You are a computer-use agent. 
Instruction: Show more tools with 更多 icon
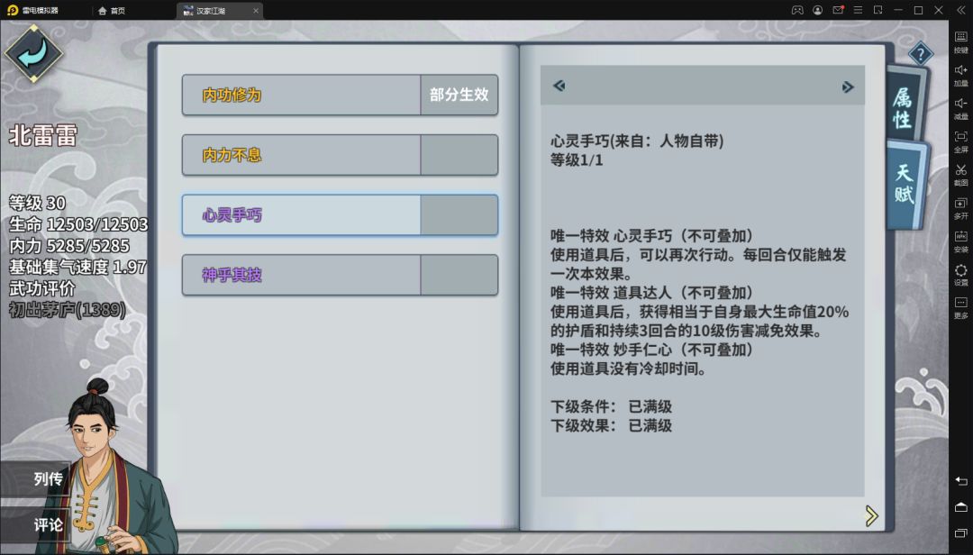tap(960, 307)
